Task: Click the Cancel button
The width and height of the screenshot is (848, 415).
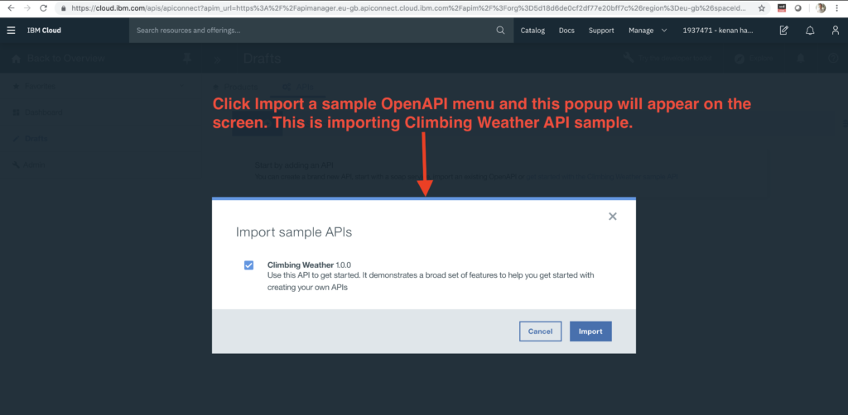Action: tap(540, 332)
